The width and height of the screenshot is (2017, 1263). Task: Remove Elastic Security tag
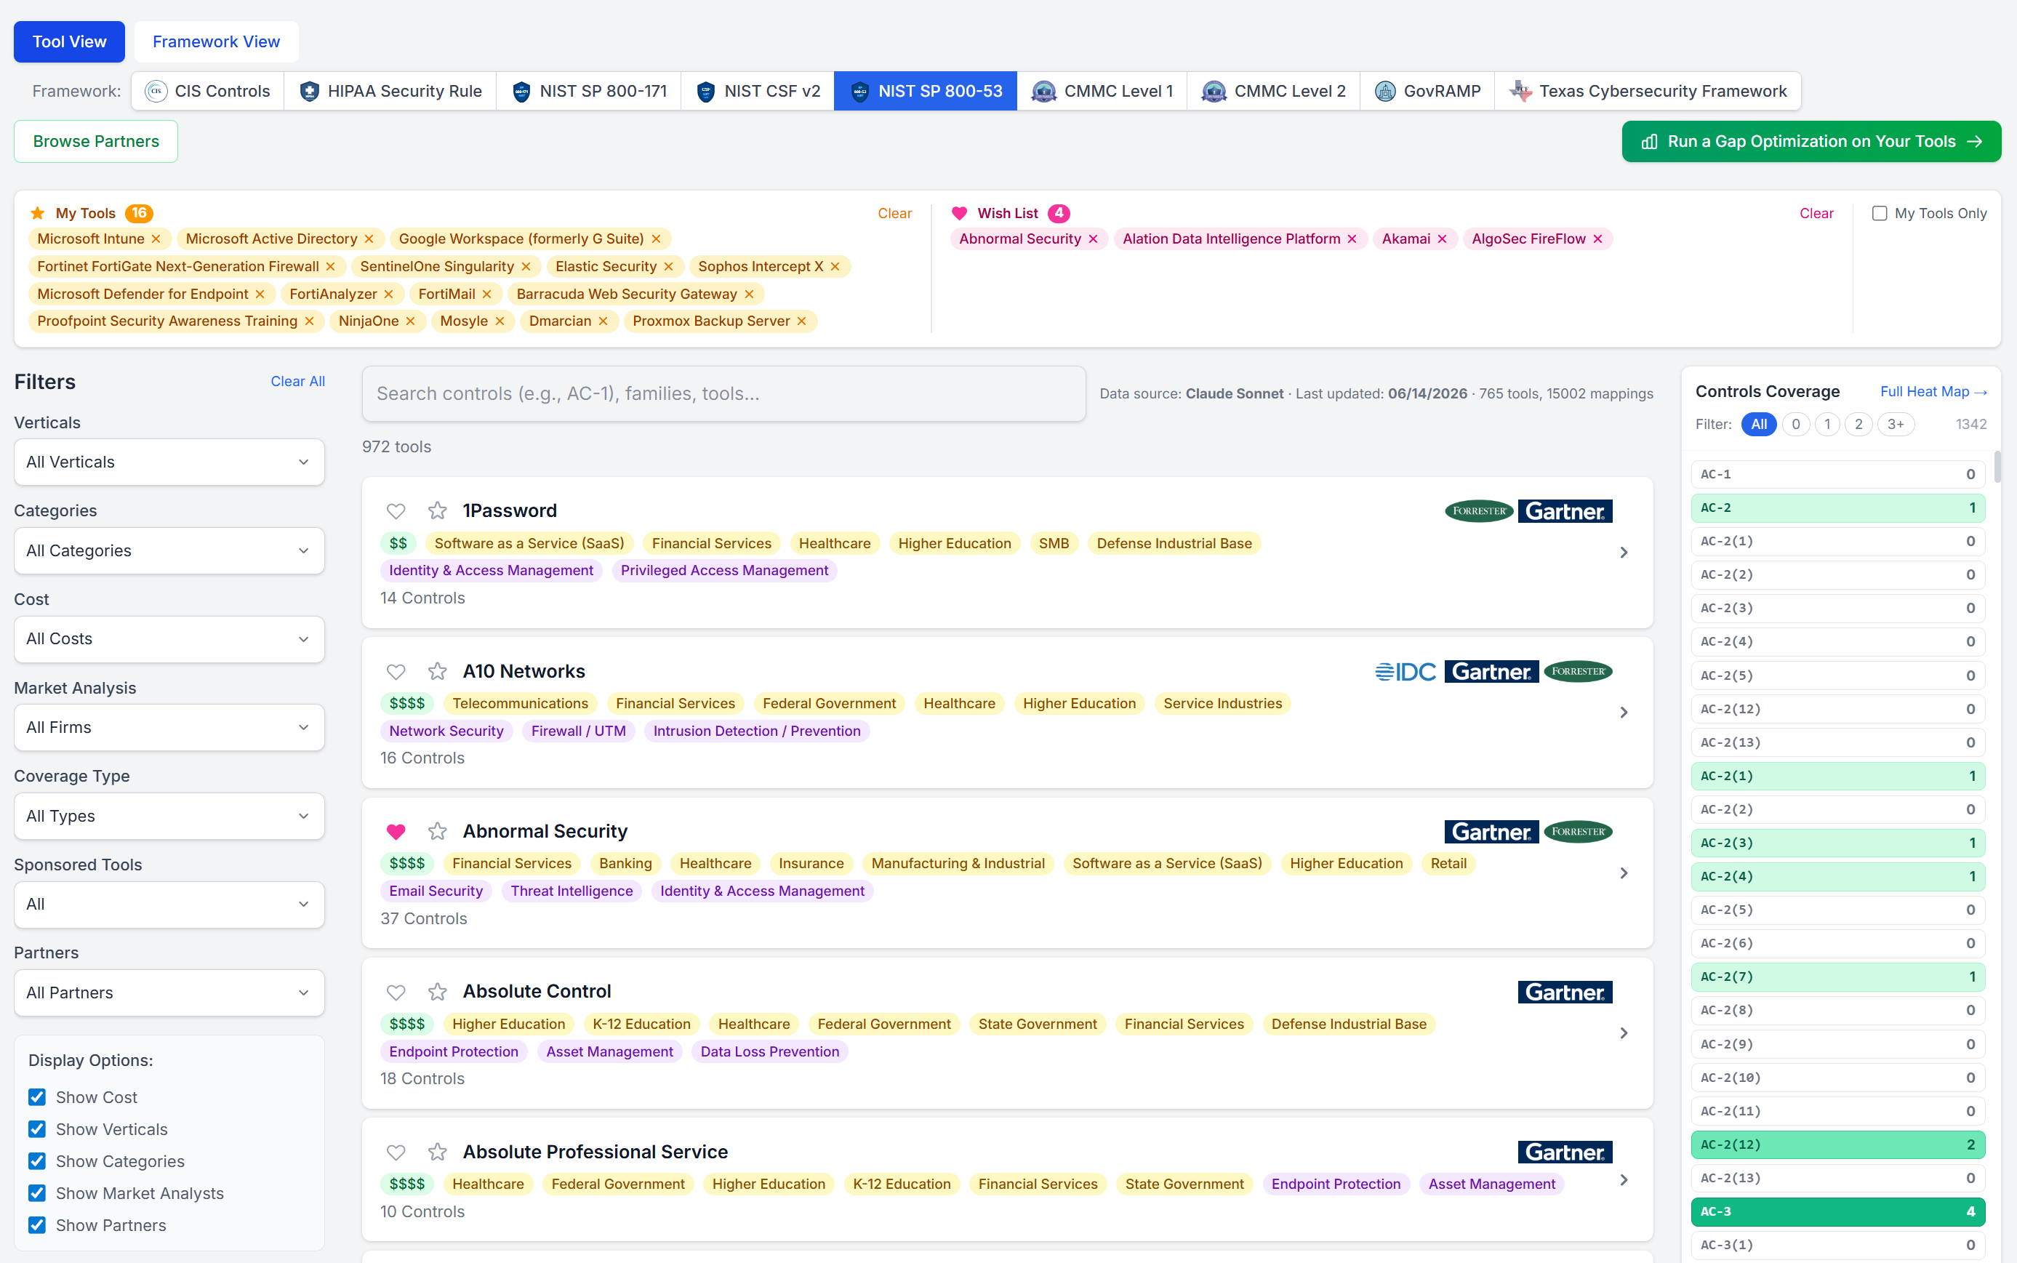click(x=669, y=266)
